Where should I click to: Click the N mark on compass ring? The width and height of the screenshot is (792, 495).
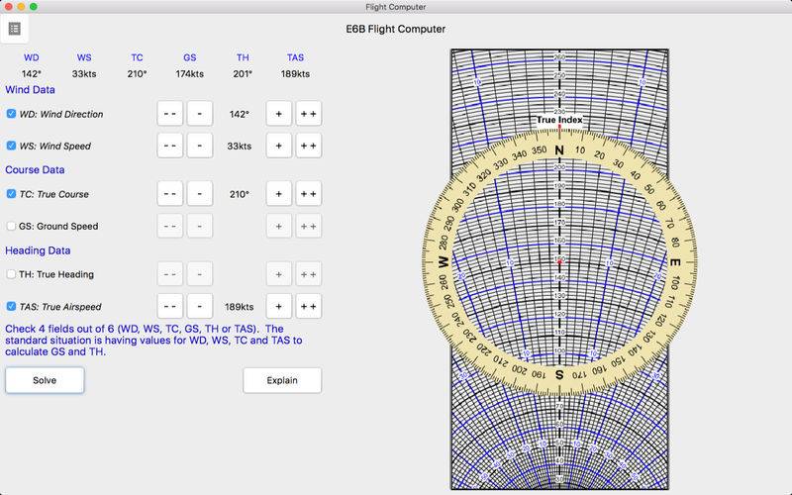tap(559, 150)
